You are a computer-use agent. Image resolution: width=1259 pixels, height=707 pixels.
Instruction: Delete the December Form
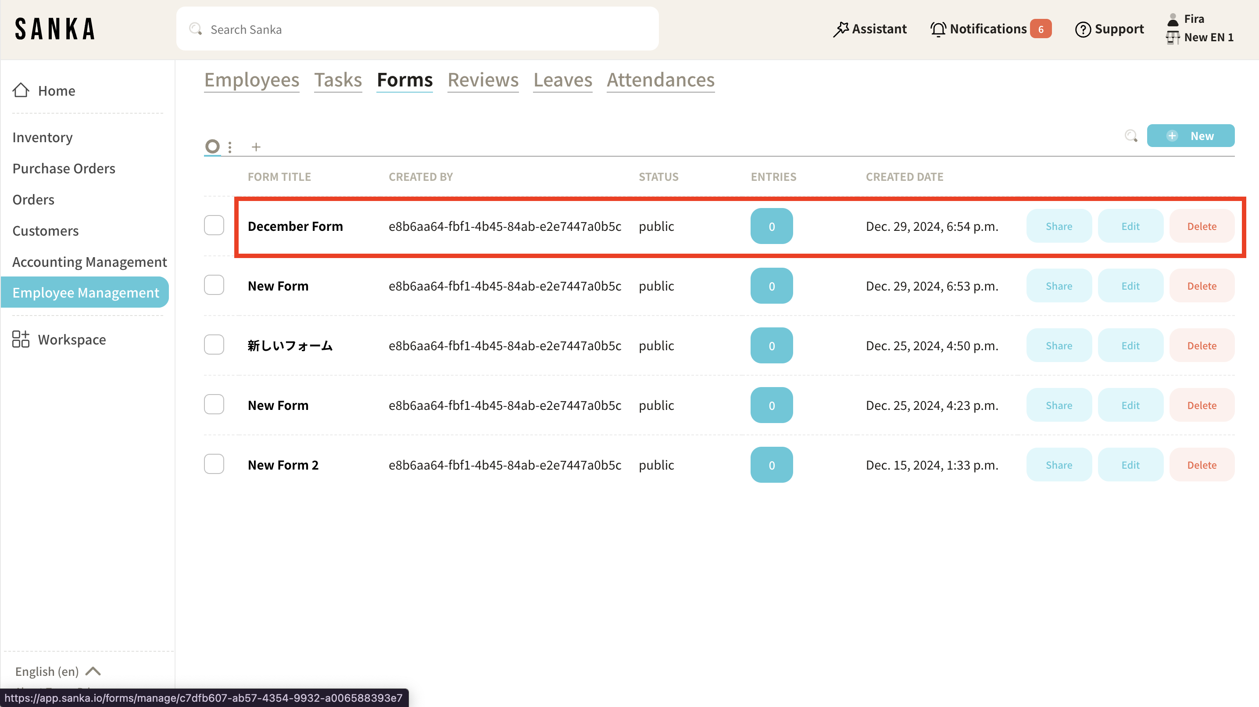(x=1202, y=226)
